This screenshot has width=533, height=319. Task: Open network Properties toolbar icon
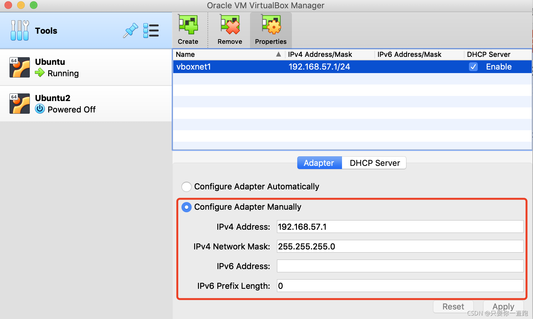click(x=271, y=24)
